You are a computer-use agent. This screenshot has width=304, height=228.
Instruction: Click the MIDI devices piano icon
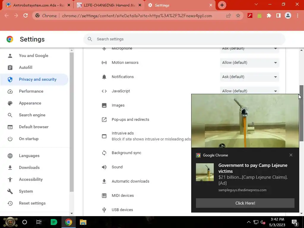click(x=104, y=196)
